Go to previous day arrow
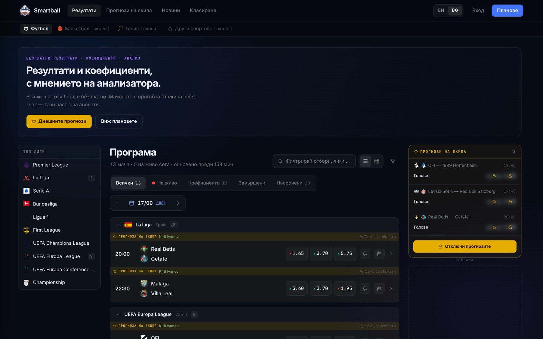The width and height of the screenshot is (543, 339). (x=117, y=203)
